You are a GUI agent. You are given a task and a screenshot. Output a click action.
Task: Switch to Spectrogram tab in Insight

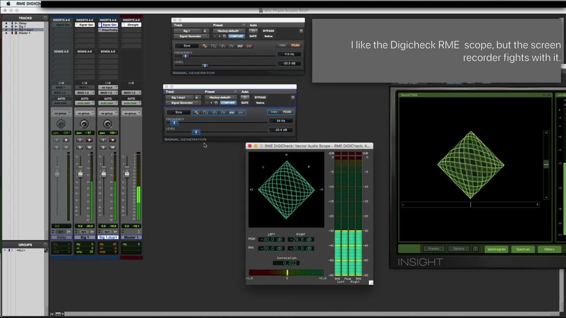click(497, 249)
